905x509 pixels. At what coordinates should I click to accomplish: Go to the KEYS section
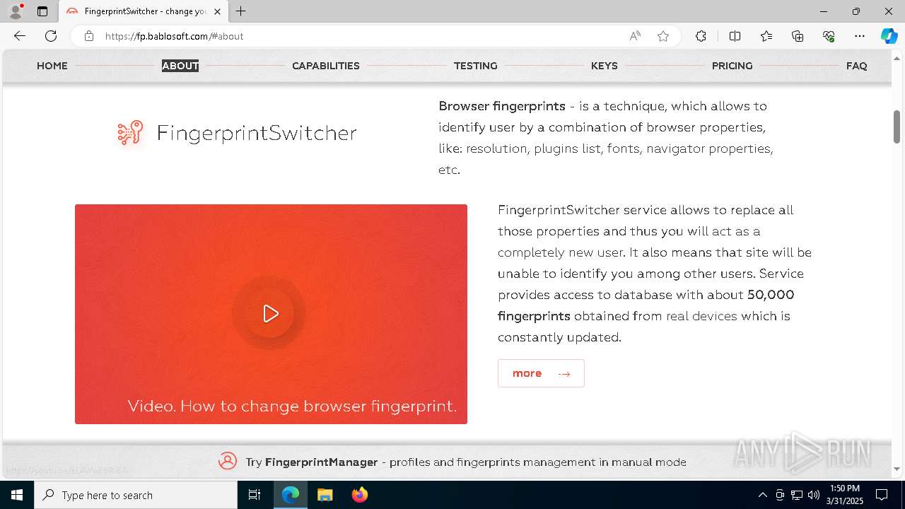pyautogui.click(x=605, y=66)
